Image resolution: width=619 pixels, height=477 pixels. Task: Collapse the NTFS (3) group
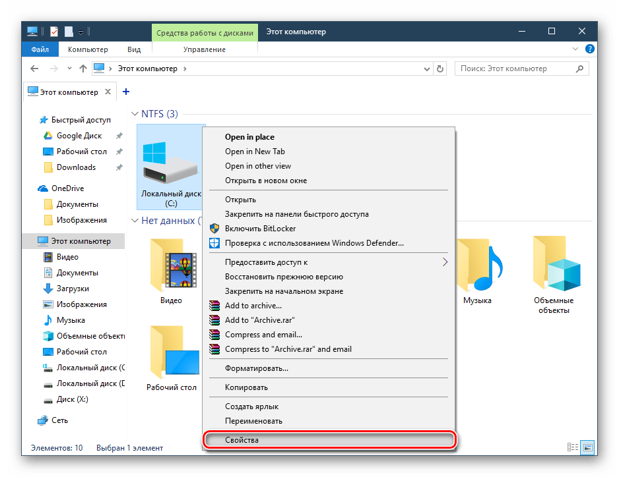point(136,114)
